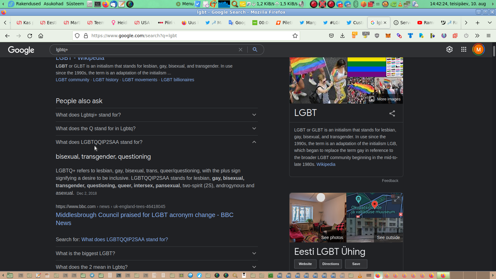Save the Eesti LGBT Ühing place

click(356, 264)
